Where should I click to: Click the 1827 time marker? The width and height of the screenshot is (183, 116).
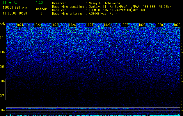125,25
